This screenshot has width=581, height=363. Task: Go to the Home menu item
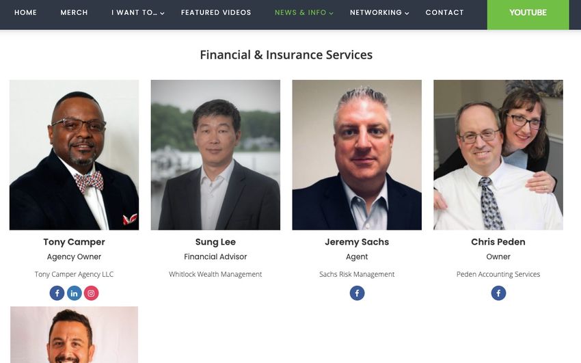pyautogui.click(x=25, y=12)
